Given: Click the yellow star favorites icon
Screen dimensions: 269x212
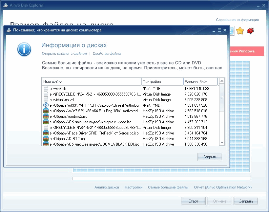Looking at the screenshot, I should [240, 31].
